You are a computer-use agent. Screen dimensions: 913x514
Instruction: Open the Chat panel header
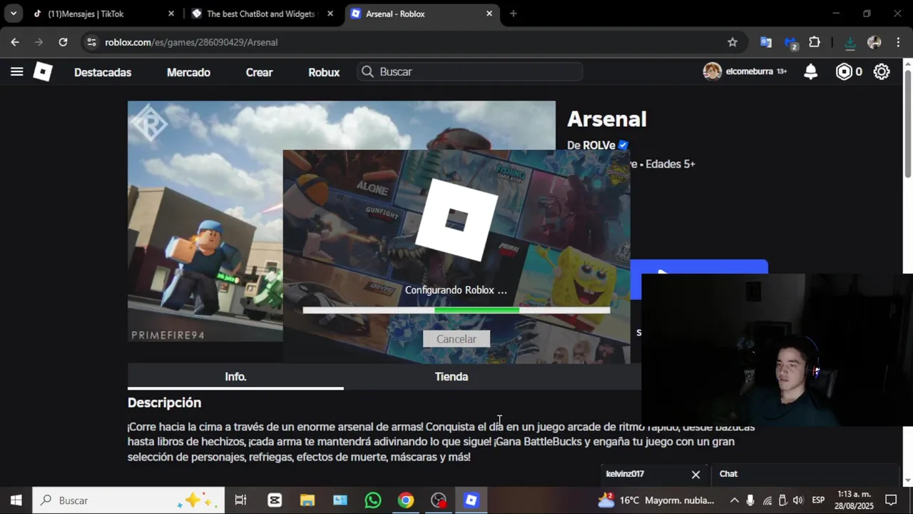click(806, 474)
